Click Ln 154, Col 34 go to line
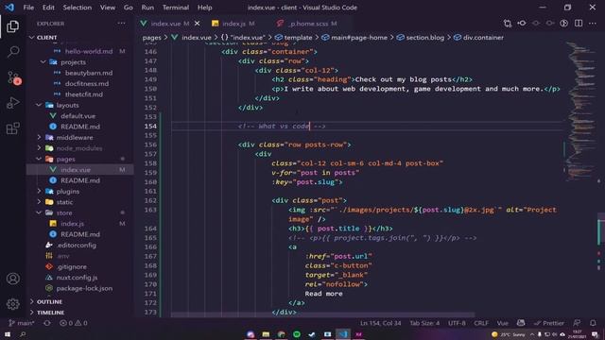605x340 pixels. (x=380, y=323)
